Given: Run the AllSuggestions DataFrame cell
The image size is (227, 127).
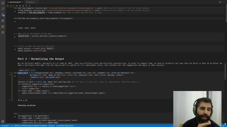Looking at the screenshot, I should 15,117.
